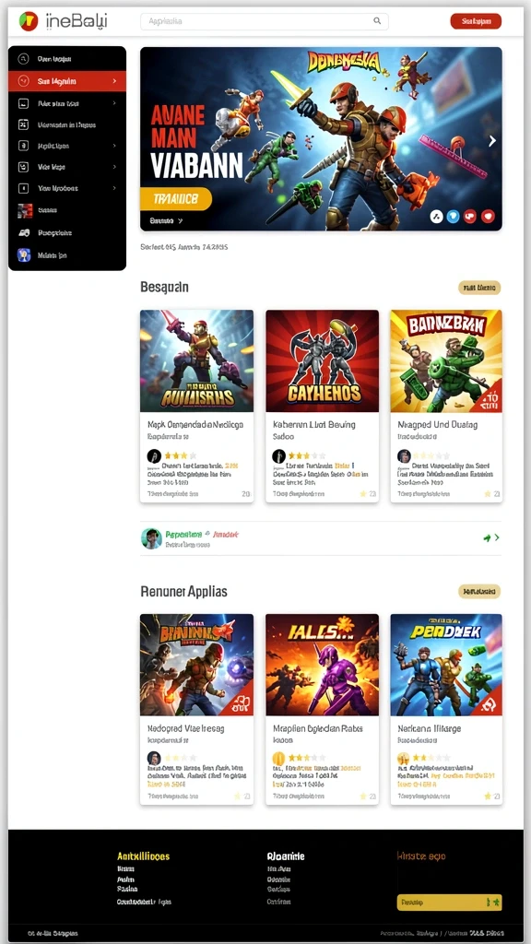This screenshot has height=944, width=531.
Task: Click the green arrow icon in the profile row
Action: 487,537
